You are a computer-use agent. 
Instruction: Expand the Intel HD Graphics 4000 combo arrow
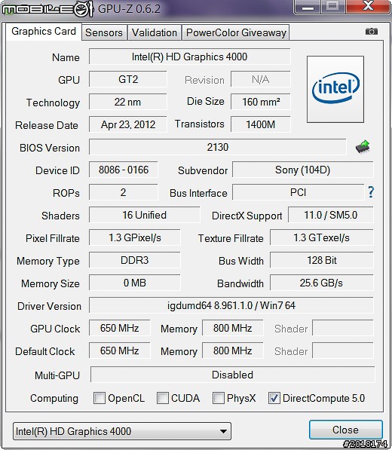(x=223, y=431)
